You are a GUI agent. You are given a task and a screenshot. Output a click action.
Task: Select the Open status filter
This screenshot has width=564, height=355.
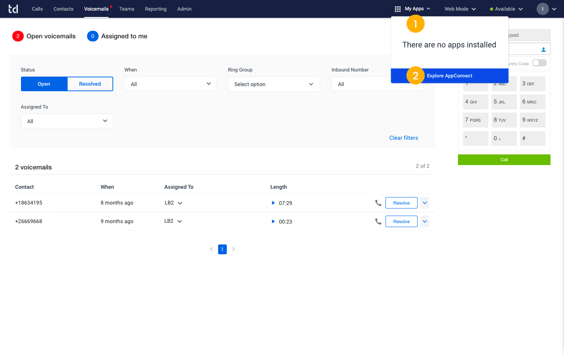pos(44,84)
